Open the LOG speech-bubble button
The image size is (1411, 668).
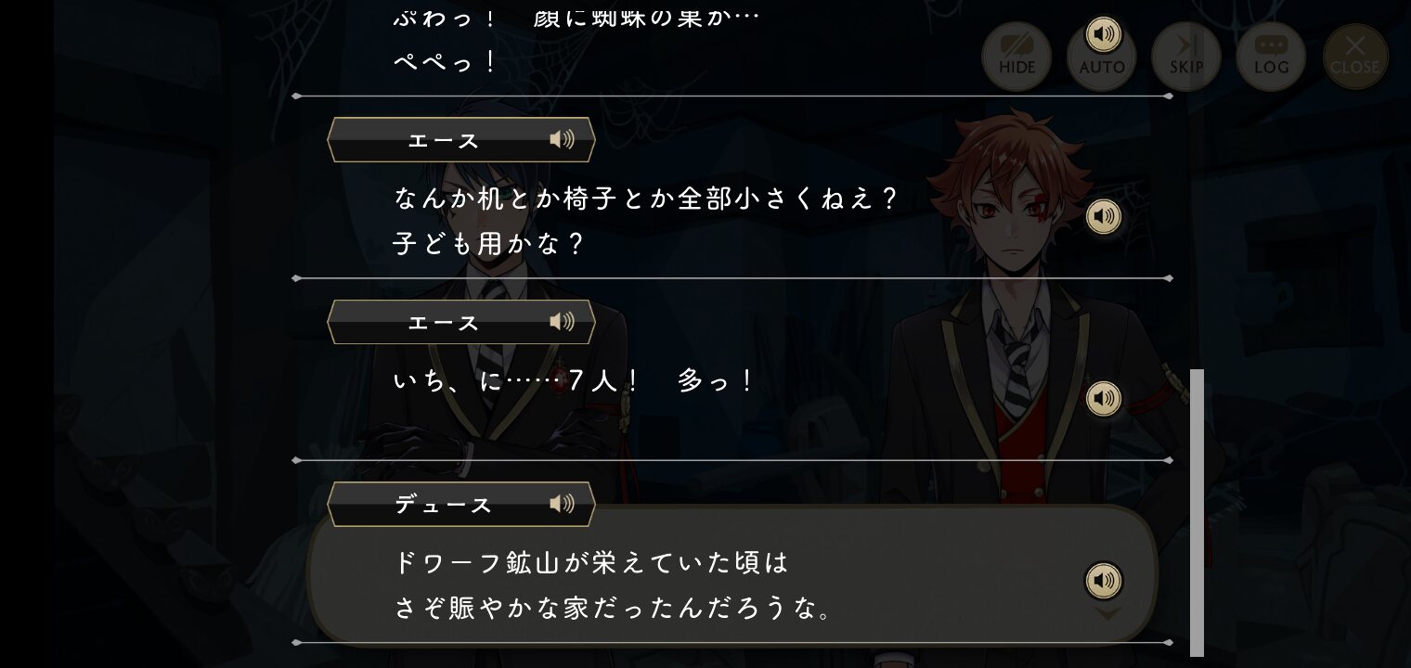click(x=1271, y=57)
